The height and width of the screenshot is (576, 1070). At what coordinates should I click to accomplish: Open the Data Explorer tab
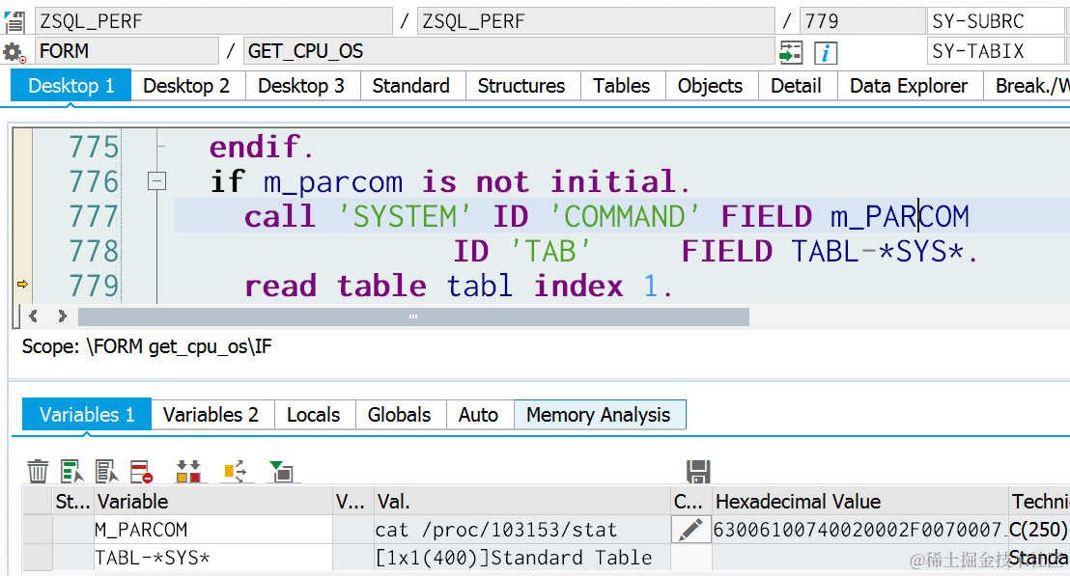click(909, 86)
